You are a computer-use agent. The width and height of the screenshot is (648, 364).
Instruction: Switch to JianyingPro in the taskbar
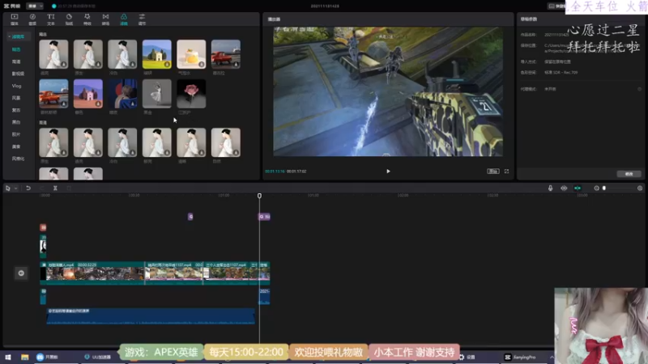pyautogui.click(x=521, y=357)
